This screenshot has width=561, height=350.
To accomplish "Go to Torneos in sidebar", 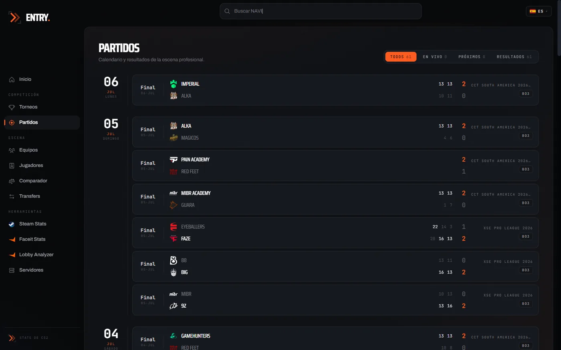I will click(42, 107).
